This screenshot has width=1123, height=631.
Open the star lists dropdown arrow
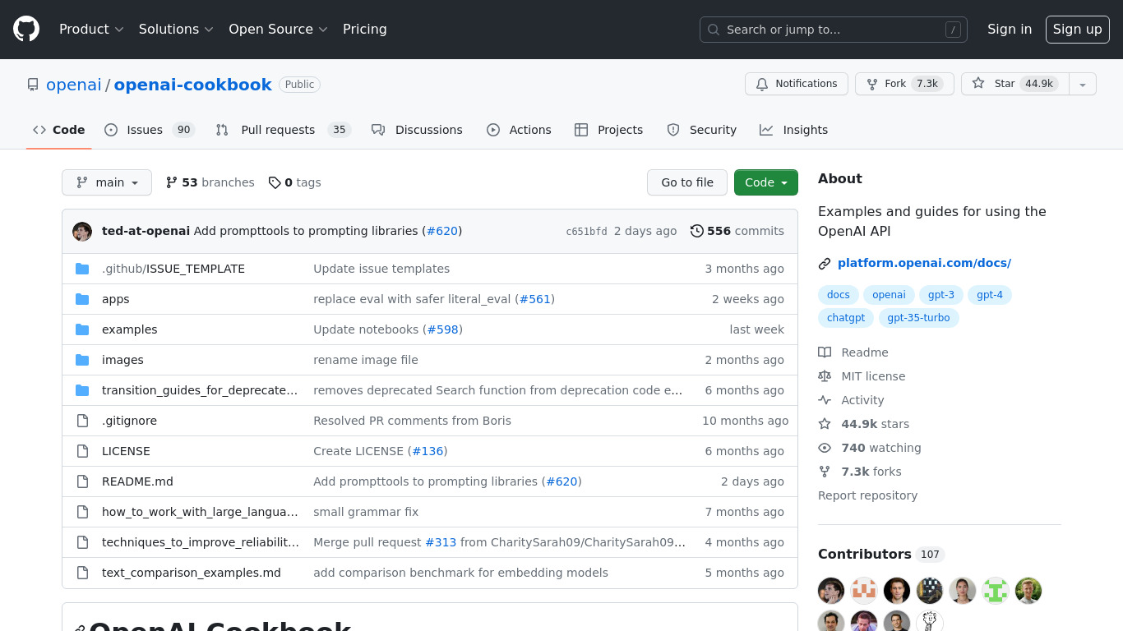click(x=1083, y=84)
